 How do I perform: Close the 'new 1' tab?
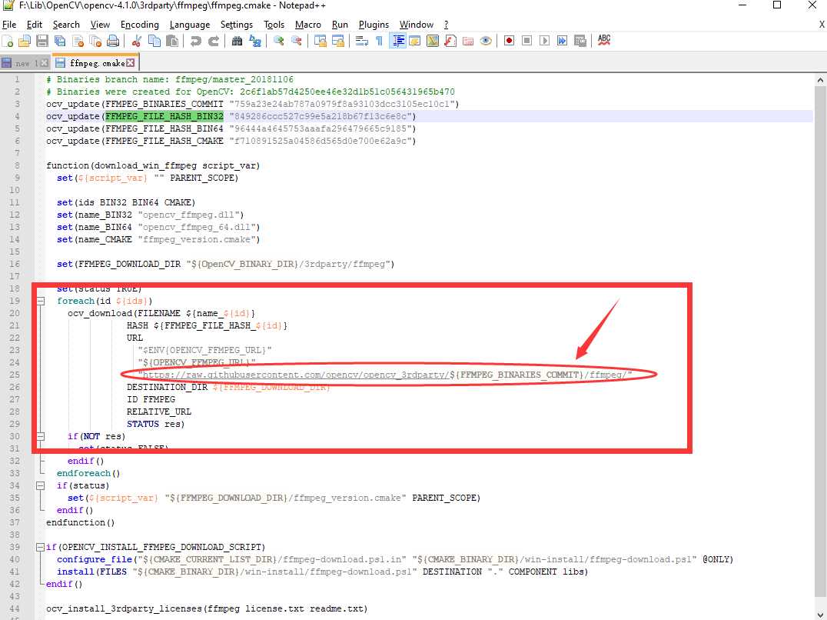(45, 63)
